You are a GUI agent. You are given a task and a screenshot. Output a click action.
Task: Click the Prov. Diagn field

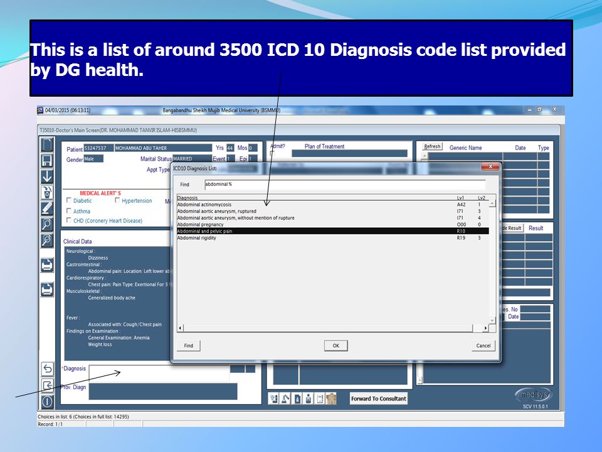163,391
